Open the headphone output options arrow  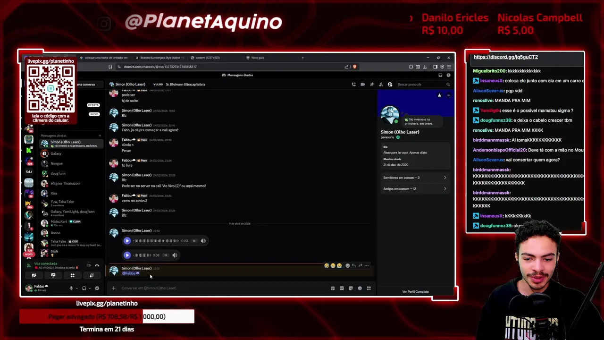[x=90, y=288]
